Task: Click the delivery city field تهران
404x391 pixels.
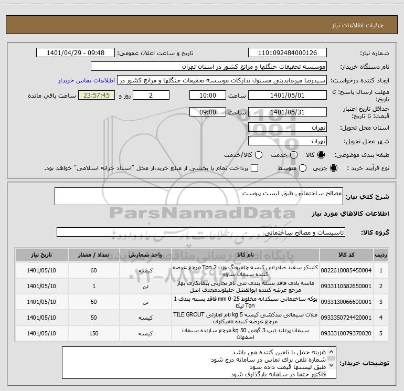Action: point(288,141)
